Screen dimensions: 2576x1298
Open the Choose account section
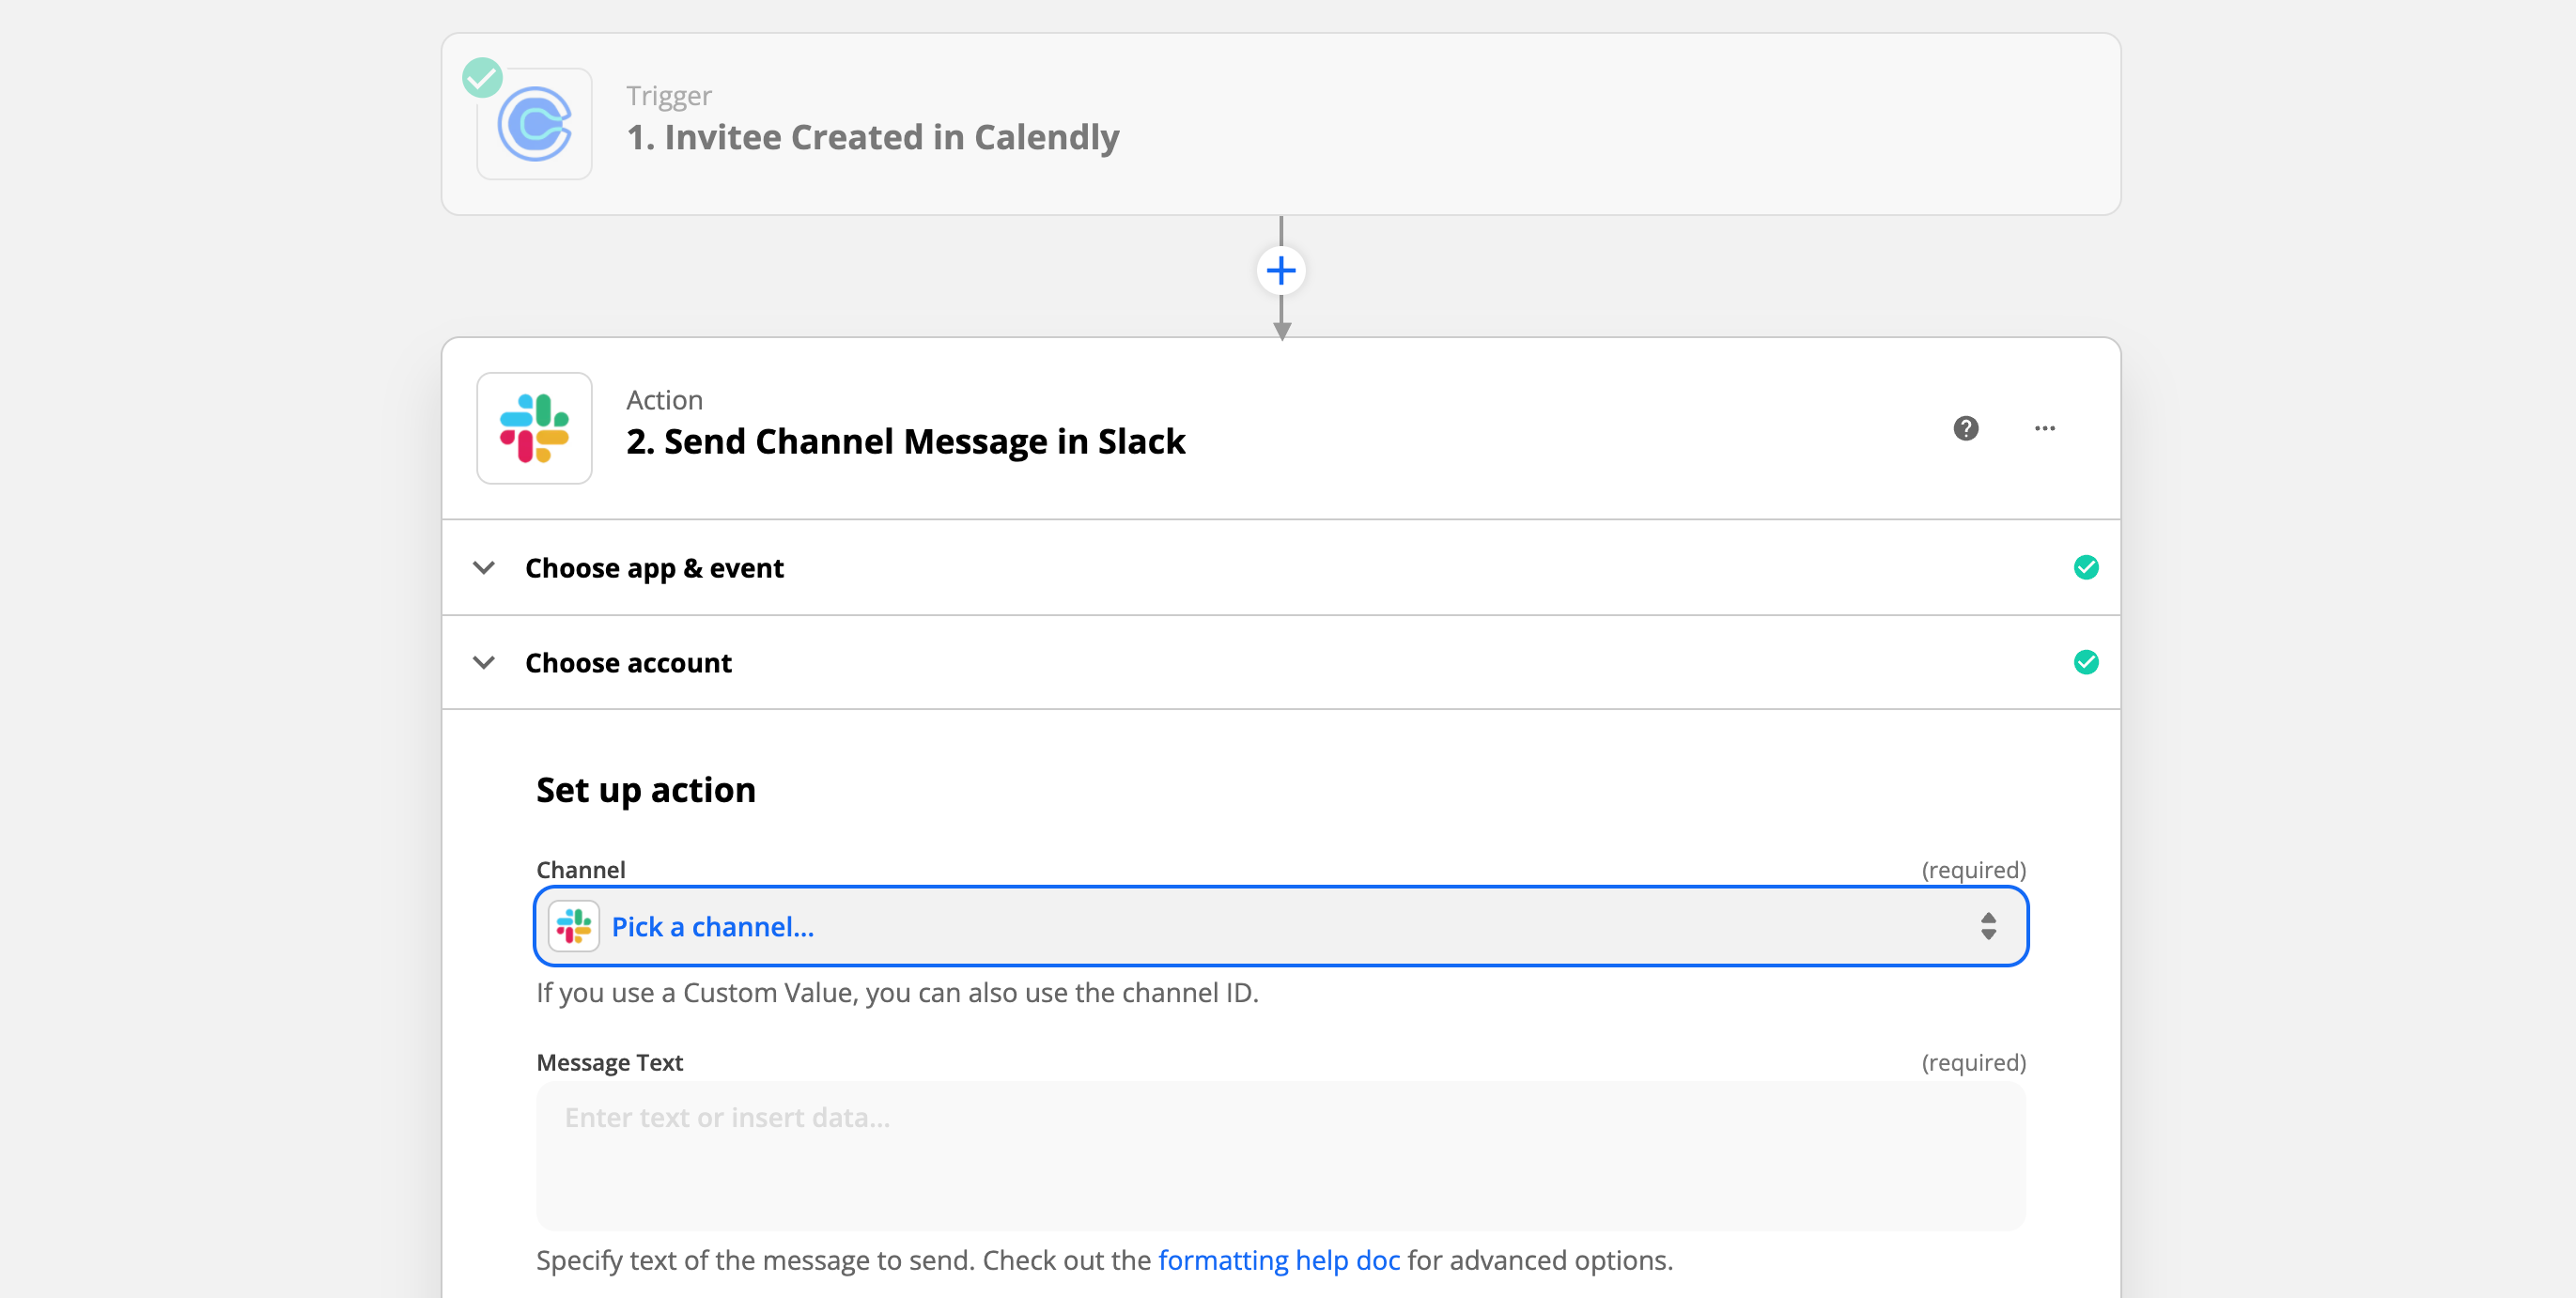(628, 662)
